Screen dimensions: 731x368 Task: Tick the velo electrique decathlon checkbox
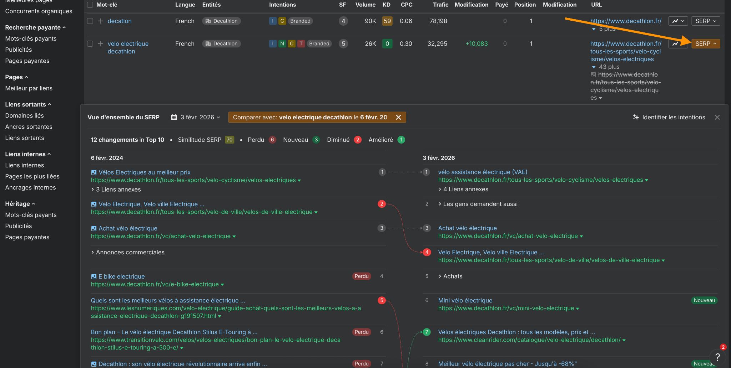90,44
